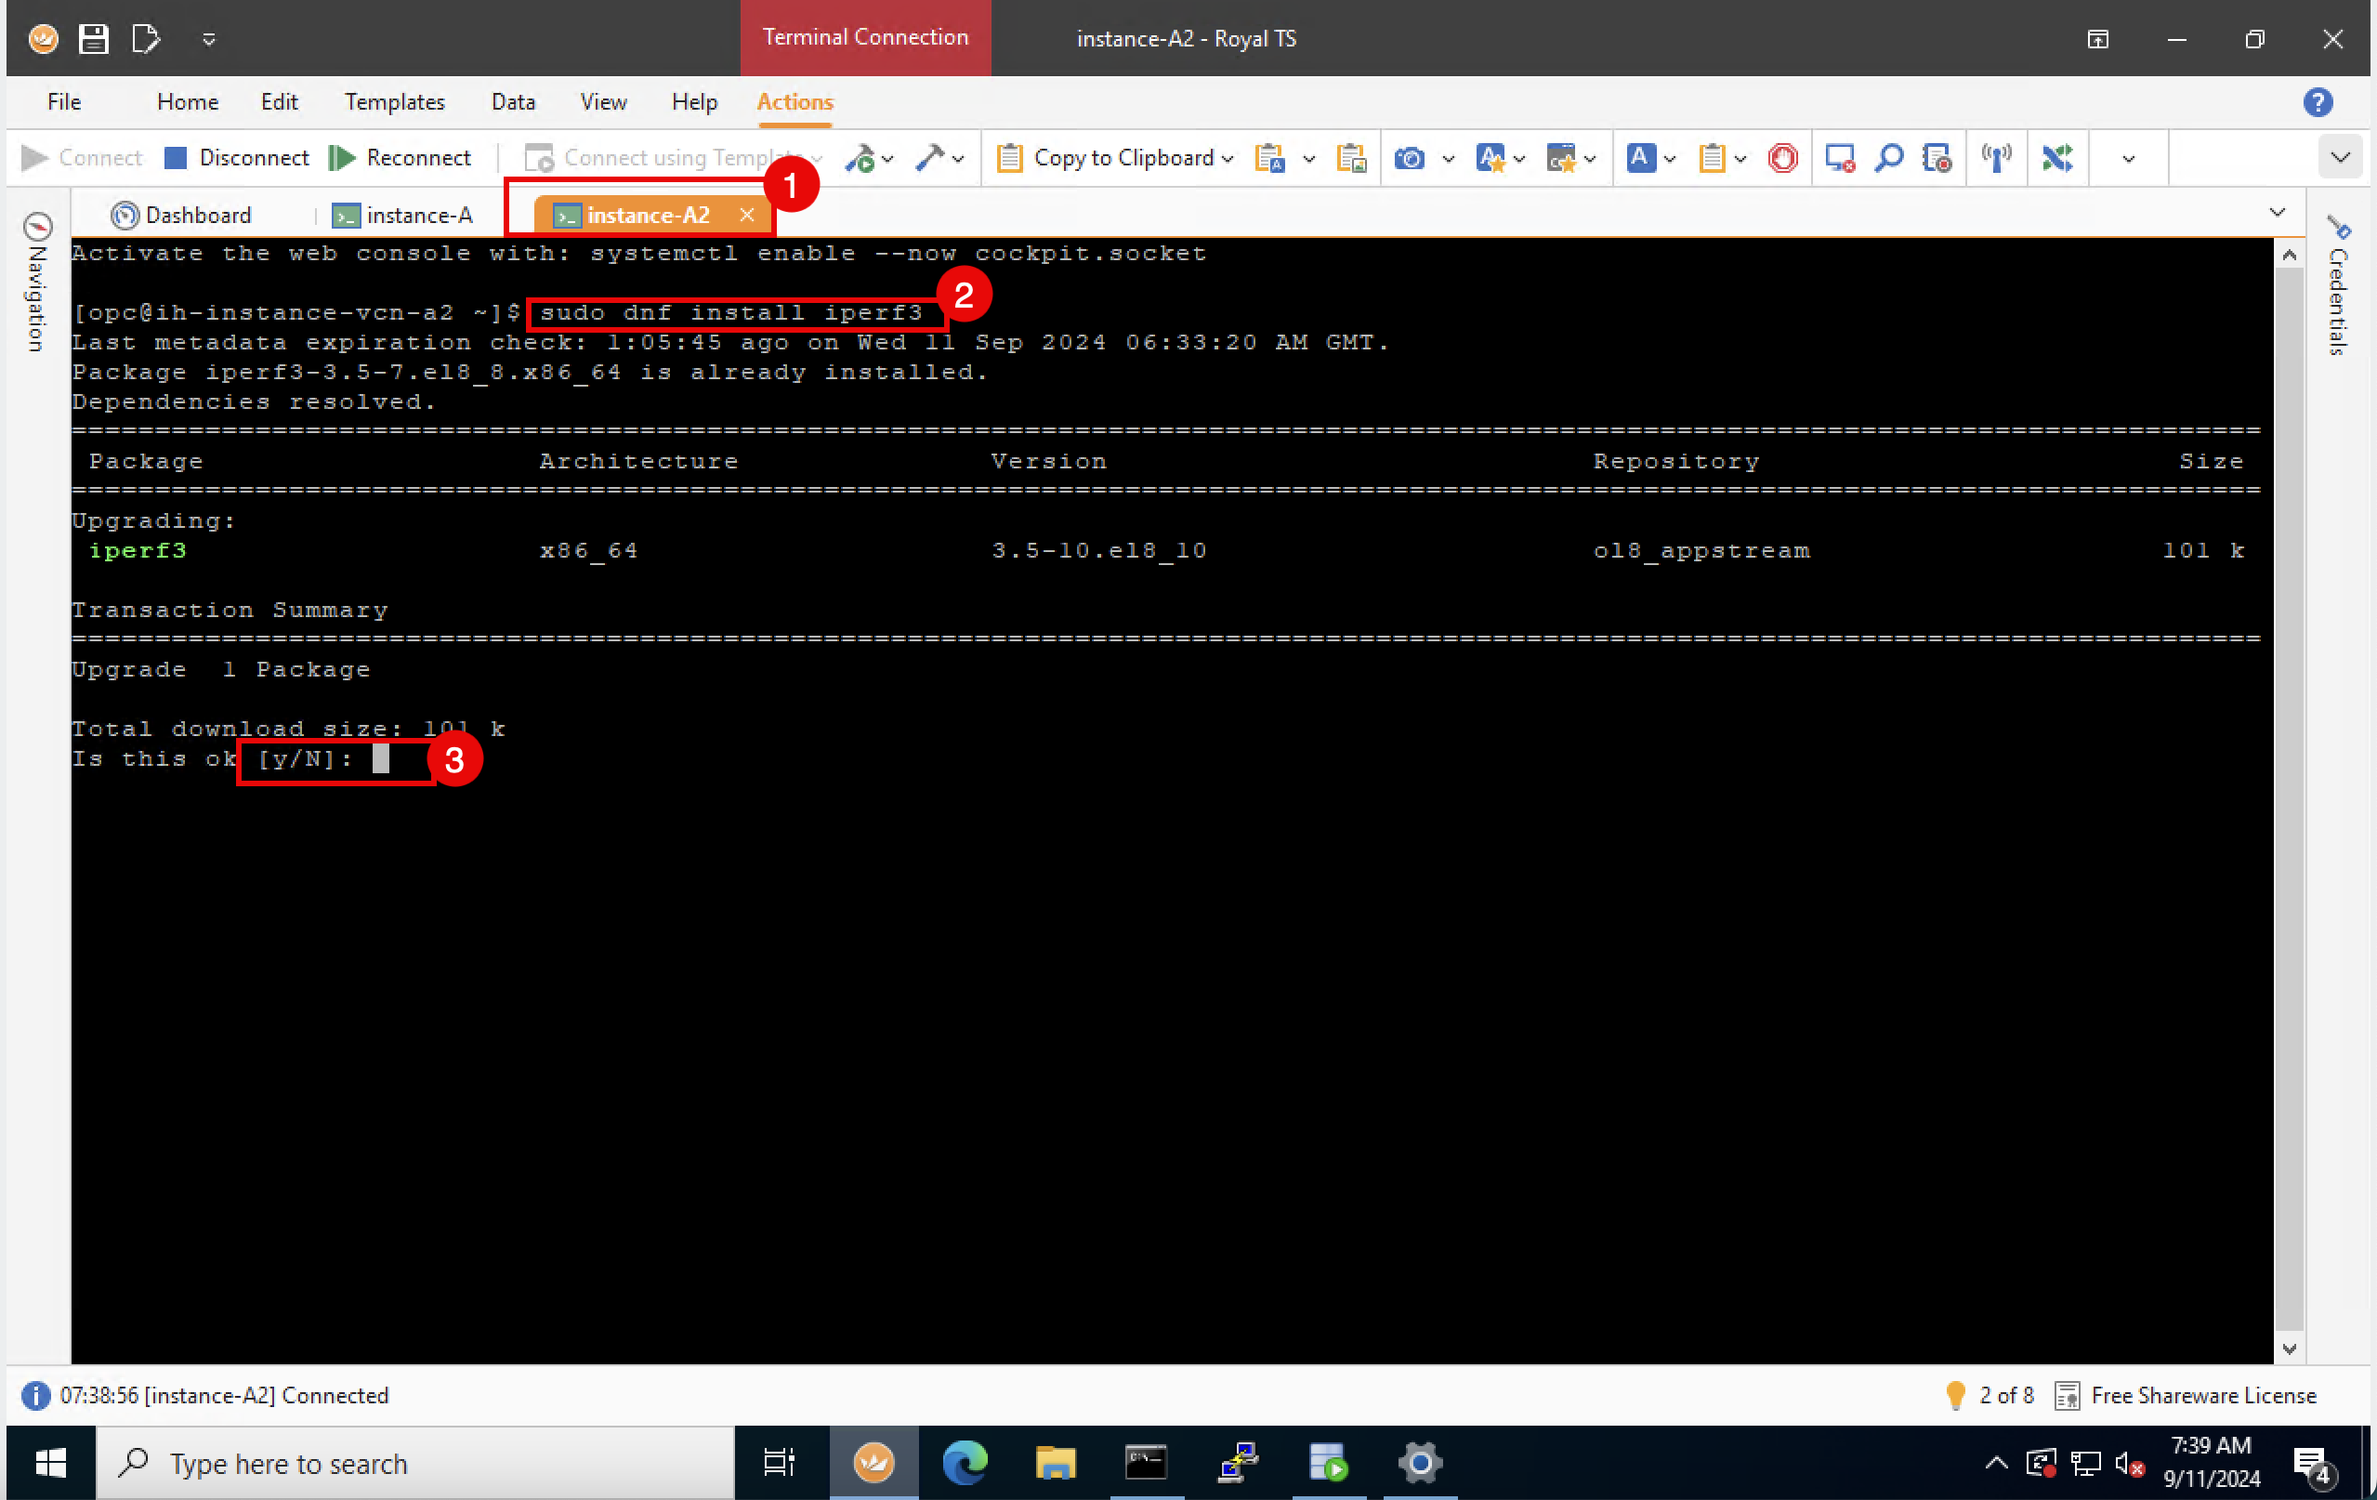2377x1500 pixels.
Task: Click the paste clipboard with image icon
Action: click(x=1350, y=158)
